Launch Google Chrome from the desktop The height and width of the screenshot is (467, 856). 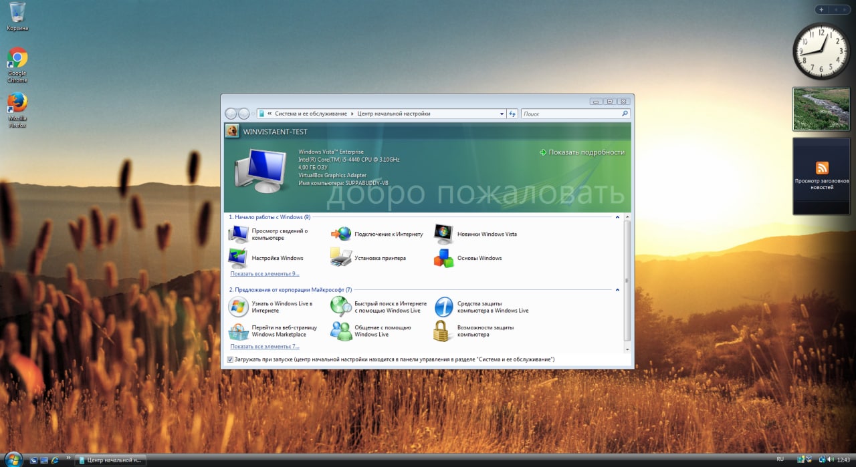(x=17, y=65)
